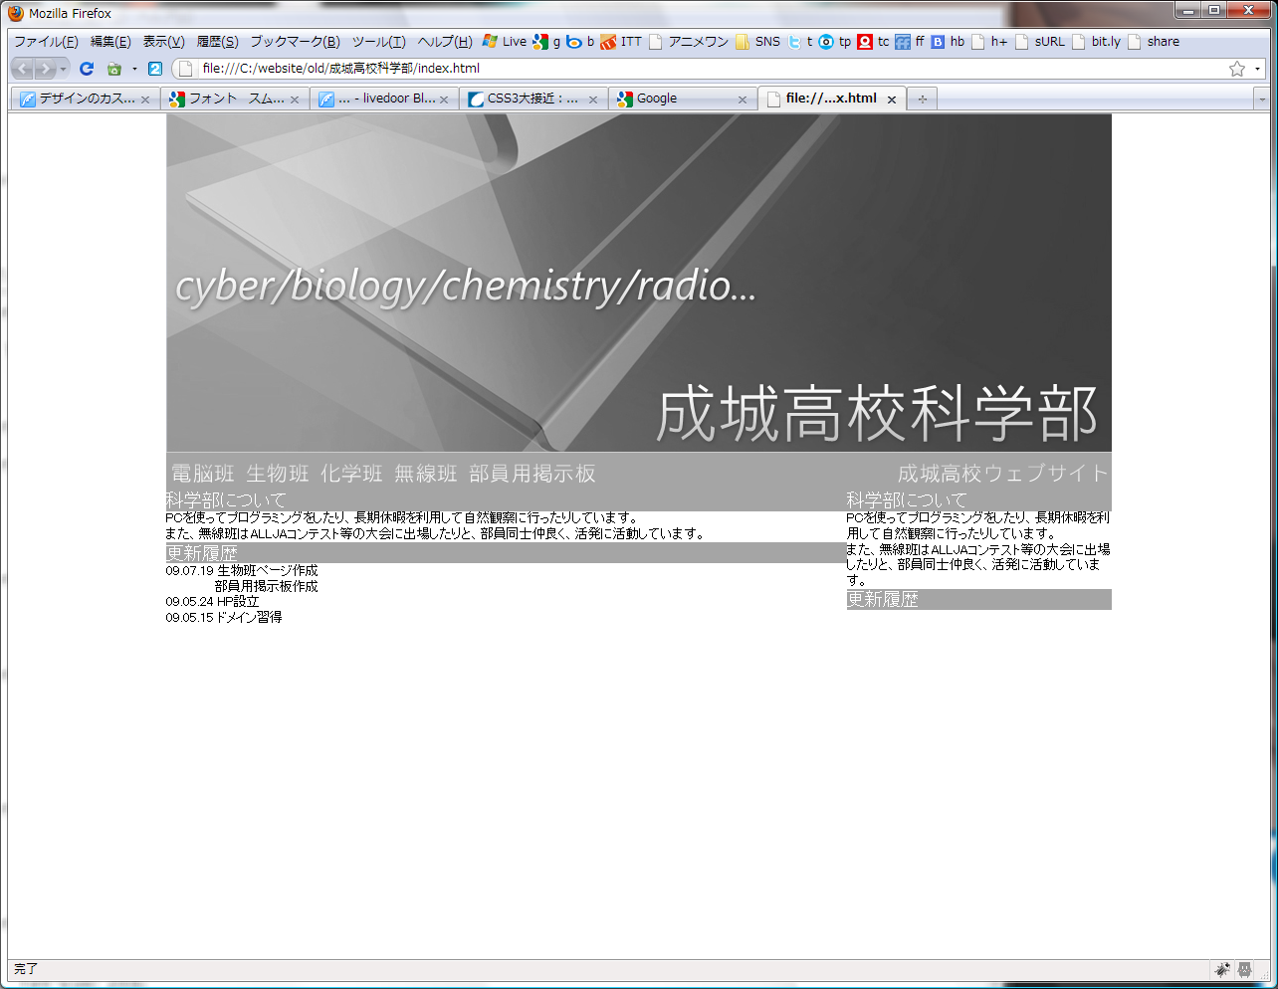Click the blue '2' toolbar icon
The image size is (1278, 989).
pos(155,69)
